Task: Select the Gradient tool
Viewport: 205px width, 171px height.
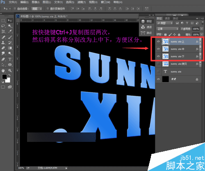Action: 10,48
